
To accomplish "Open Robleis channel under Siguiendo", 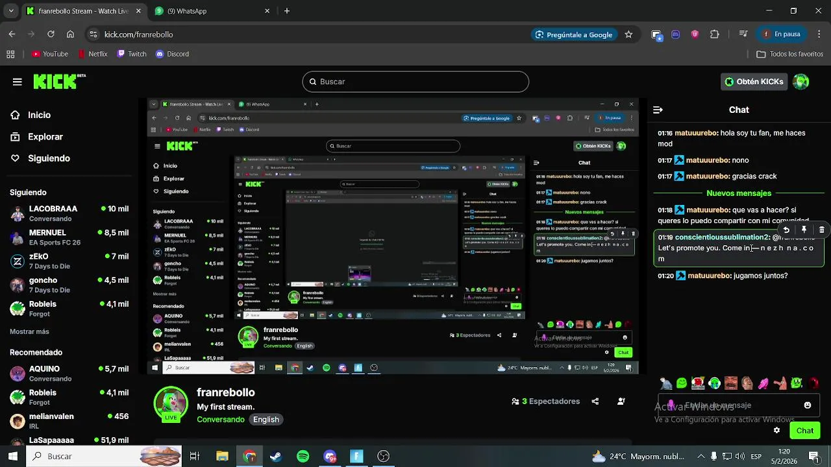I will click(x=69, y=309).
